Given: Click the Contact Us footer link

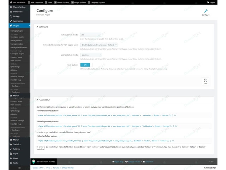Looking at the screenshot, I should [x=148, y=161].
